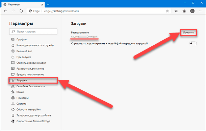This screenshot has width=206, height=131.
Task: Click the Загрузки page heading
Action: coord(79,24)
